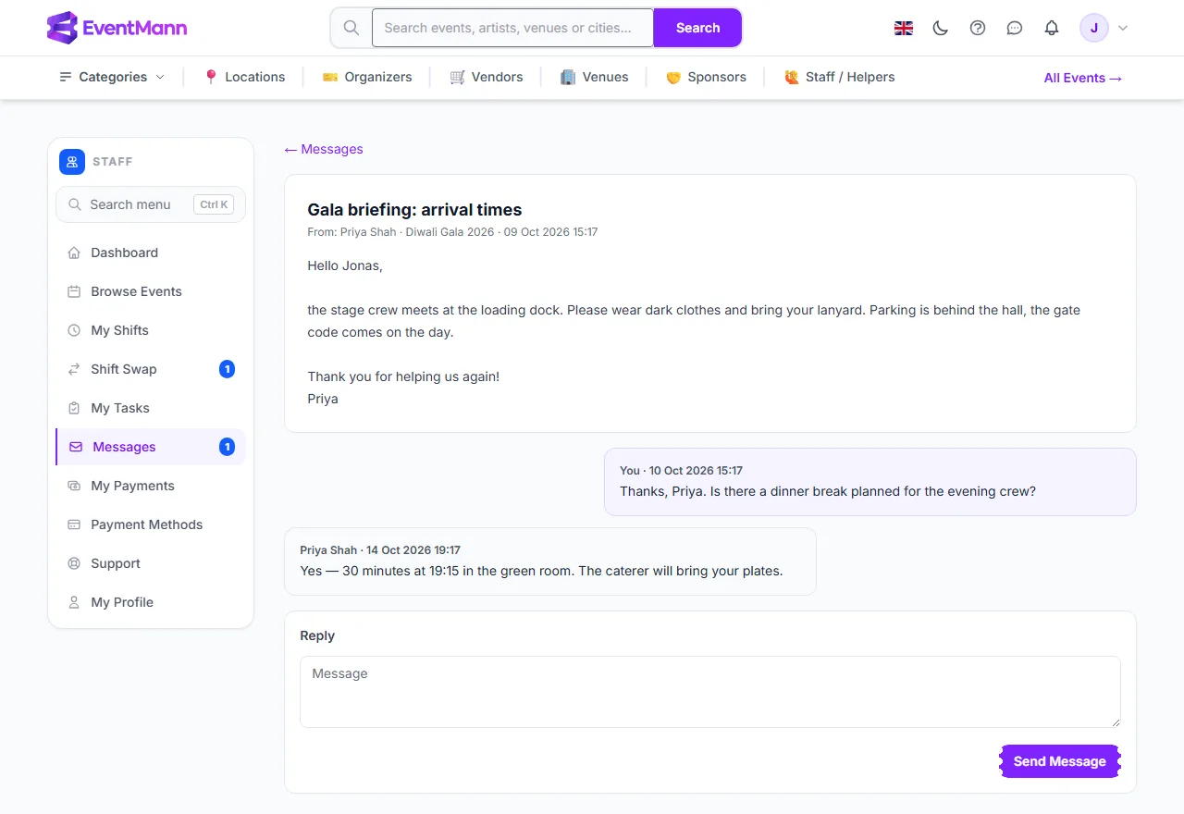This screenshot has height=814, width=1184.
Task: Open the notifications bell
Action: (1052, 28)
